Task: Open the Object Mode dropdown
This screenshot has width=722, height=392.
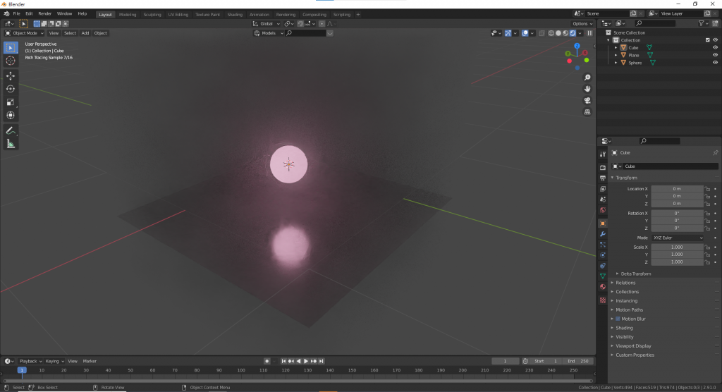Action: tap(25, 33)
